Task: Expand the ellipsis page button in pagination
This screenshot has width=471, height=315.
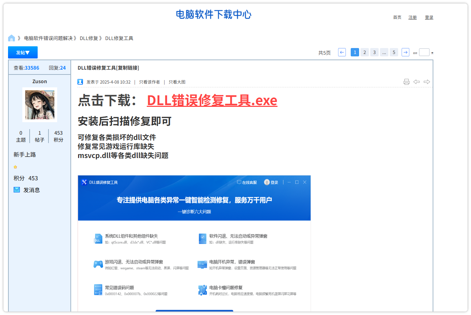Action: click(384, 52)
